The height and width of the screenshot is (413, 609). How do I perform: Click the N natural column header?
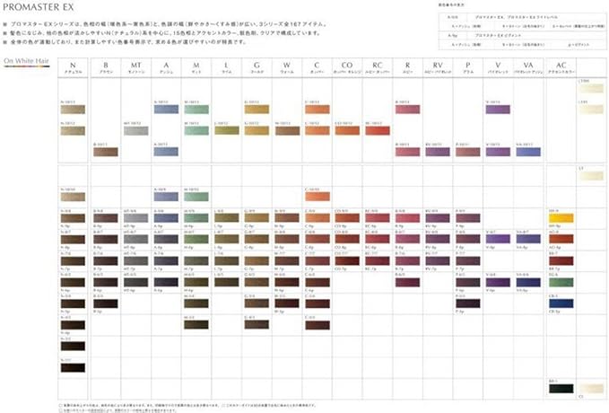click(x=73, y=67)
